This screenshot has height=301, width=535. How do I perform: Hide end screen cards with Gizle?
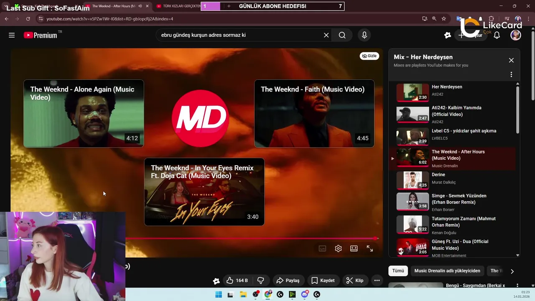click(369, 56)
